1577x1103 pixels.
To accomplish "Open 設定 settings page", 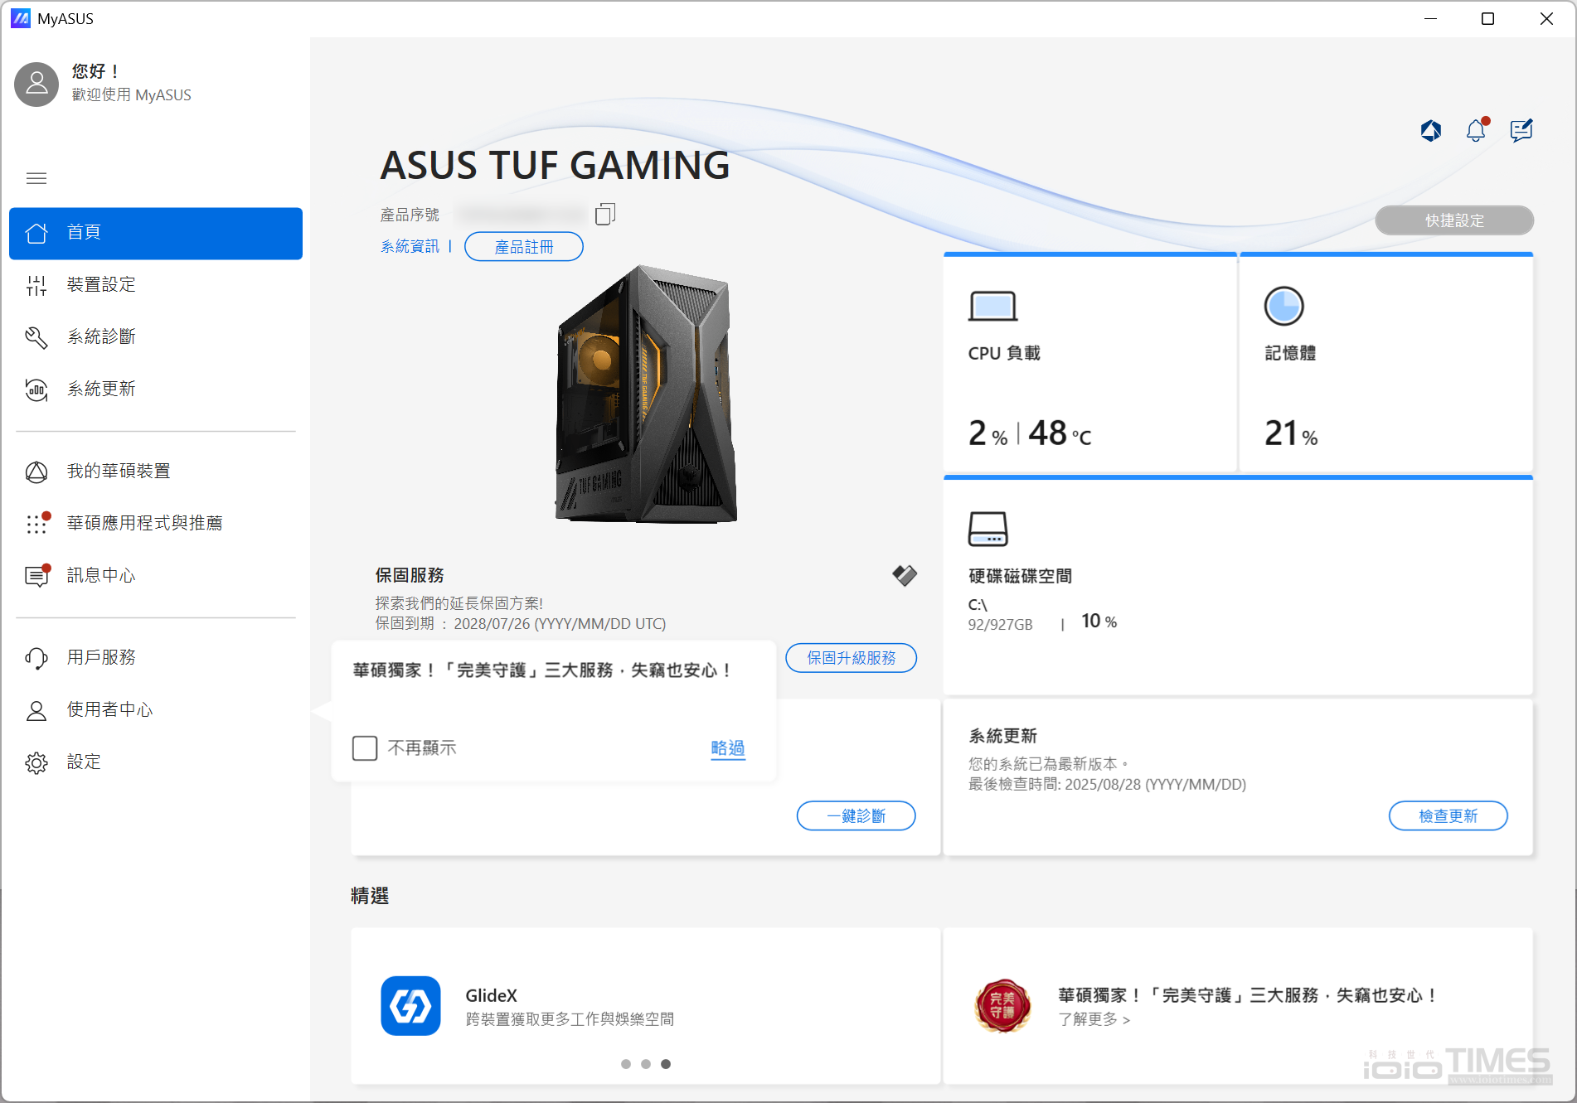I will 156,762.
